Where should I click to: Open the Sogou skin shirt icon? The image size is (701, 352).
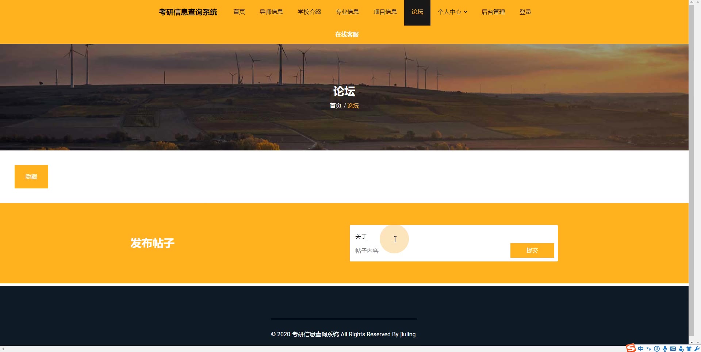point(689,349)
